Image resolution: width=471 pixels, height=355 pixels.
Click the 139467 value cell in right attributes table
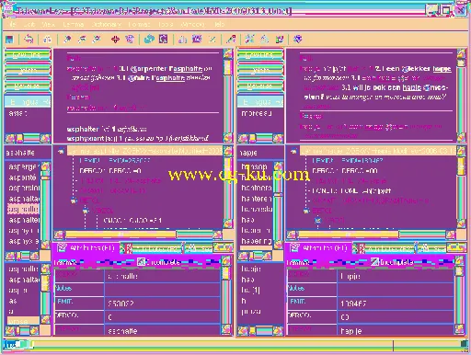[395, 303]
